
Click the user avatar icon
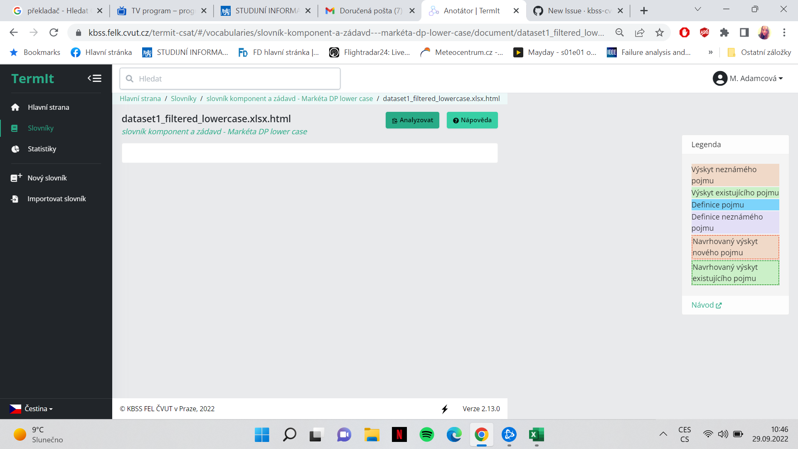(719, 79)
